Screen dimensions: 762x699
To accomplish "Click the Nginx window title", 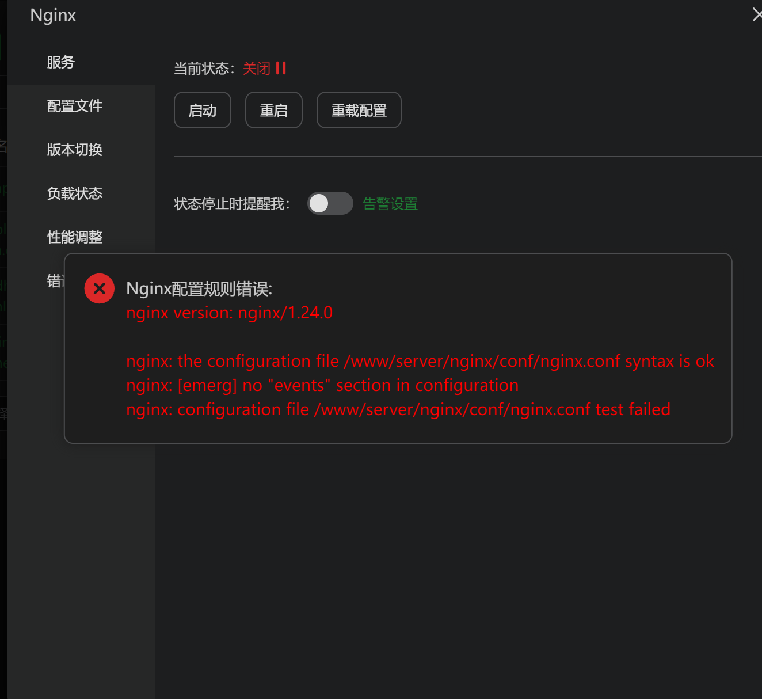I will click(x=52, y=15).
